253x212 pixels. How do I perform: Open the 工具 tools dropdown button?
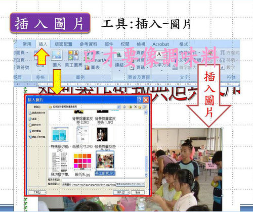[x=37, y=192]
